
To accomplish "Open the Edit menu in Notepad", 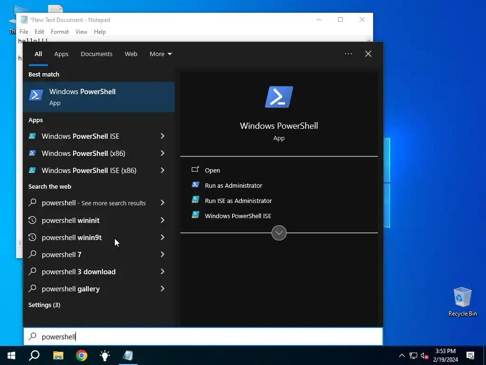I will tap(39, 32).
